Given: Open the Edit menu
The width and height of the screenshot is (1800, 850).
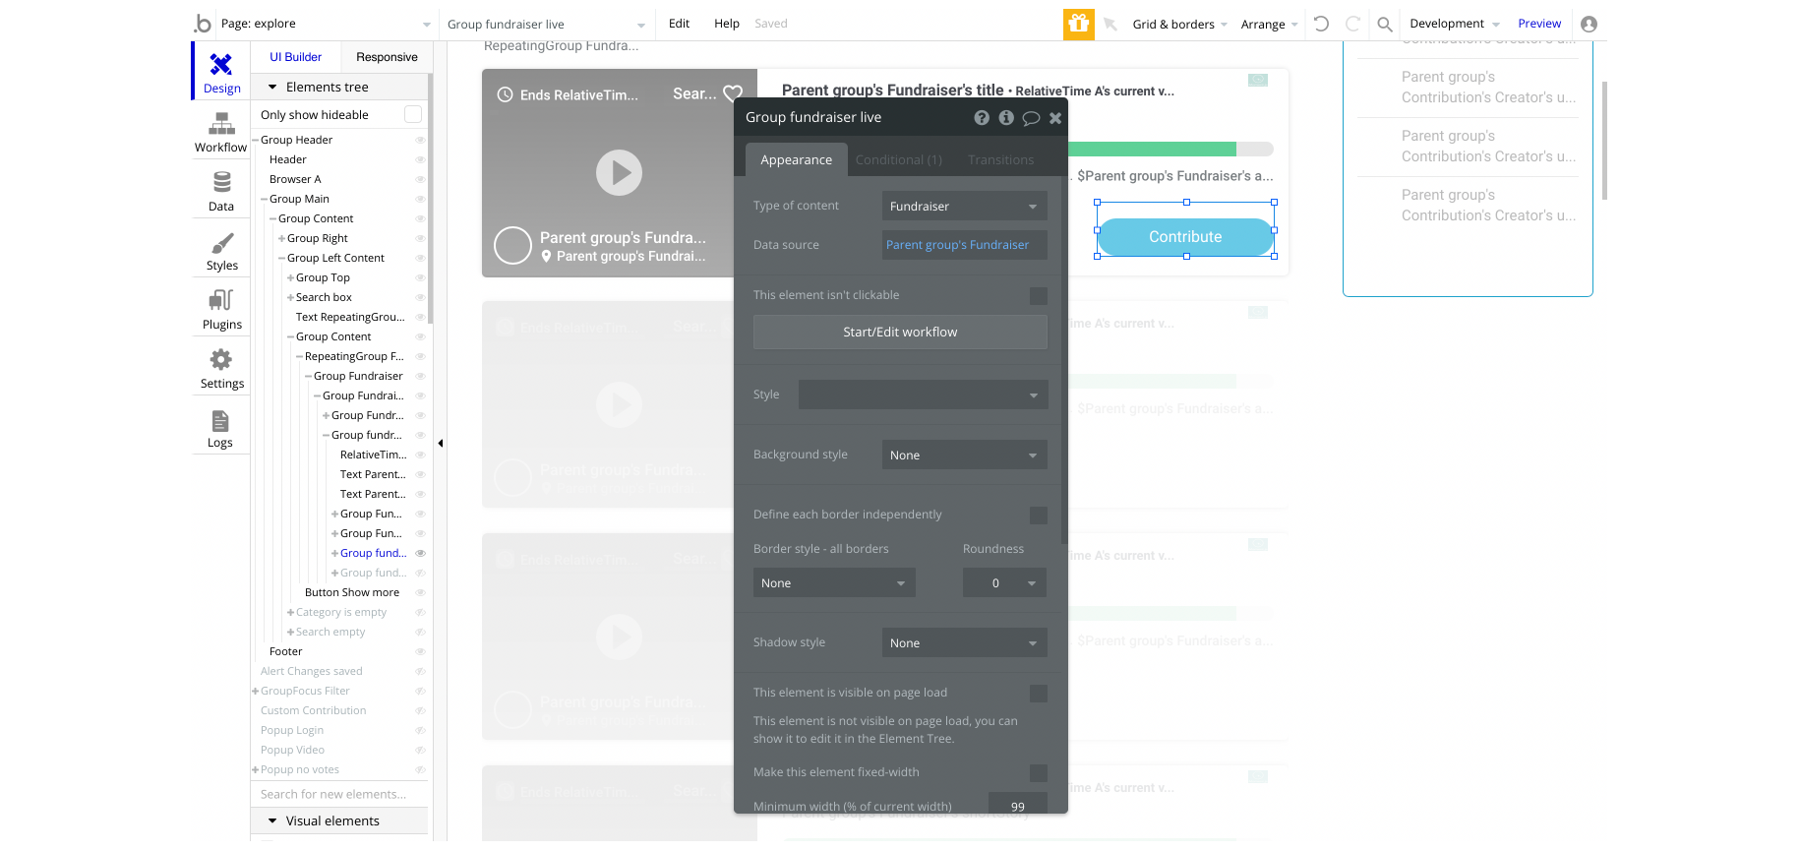Looking at the screenshot, I should (x=679, y=24).
